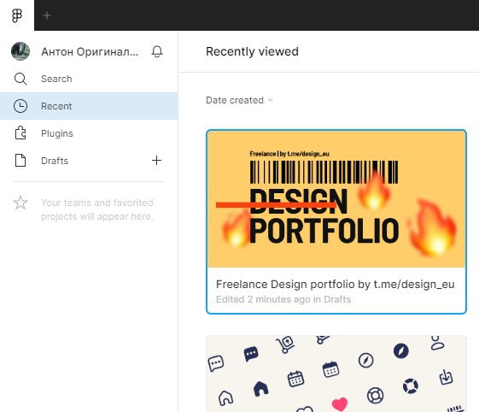Click the Plugins puzzle icon

pyautogui.click(x=20, y=133)
